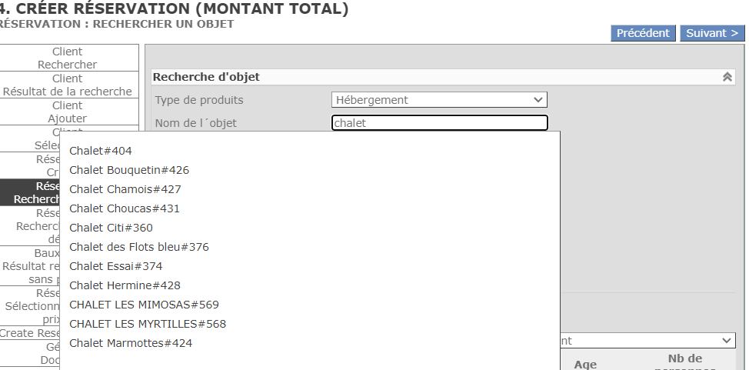Open Client Résultat de la recherche step
Image resolution: width=749 pixels, height=370 pixels.
[x=68, y=85]
